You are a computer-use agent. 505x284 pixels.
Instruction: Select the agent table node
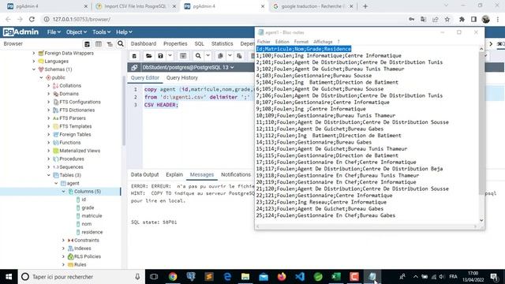pos(73,183)
